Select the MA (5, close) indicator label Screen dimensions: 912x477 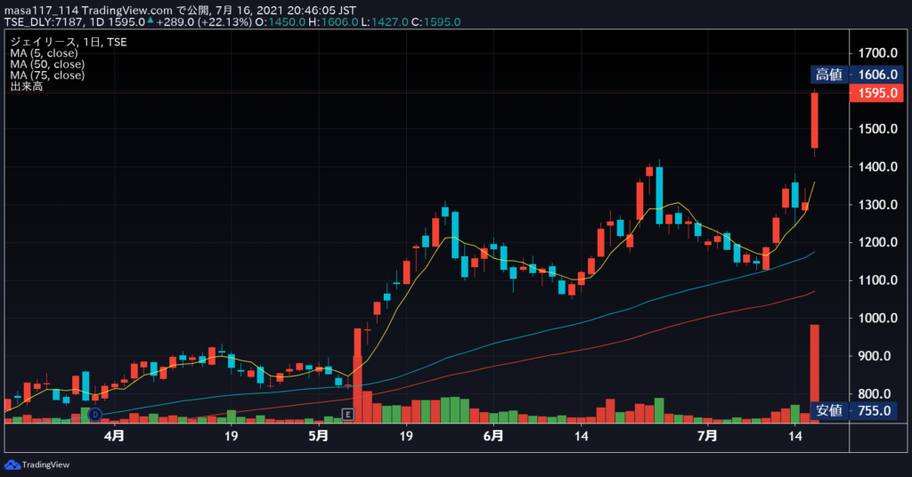[x=44, y=53]
